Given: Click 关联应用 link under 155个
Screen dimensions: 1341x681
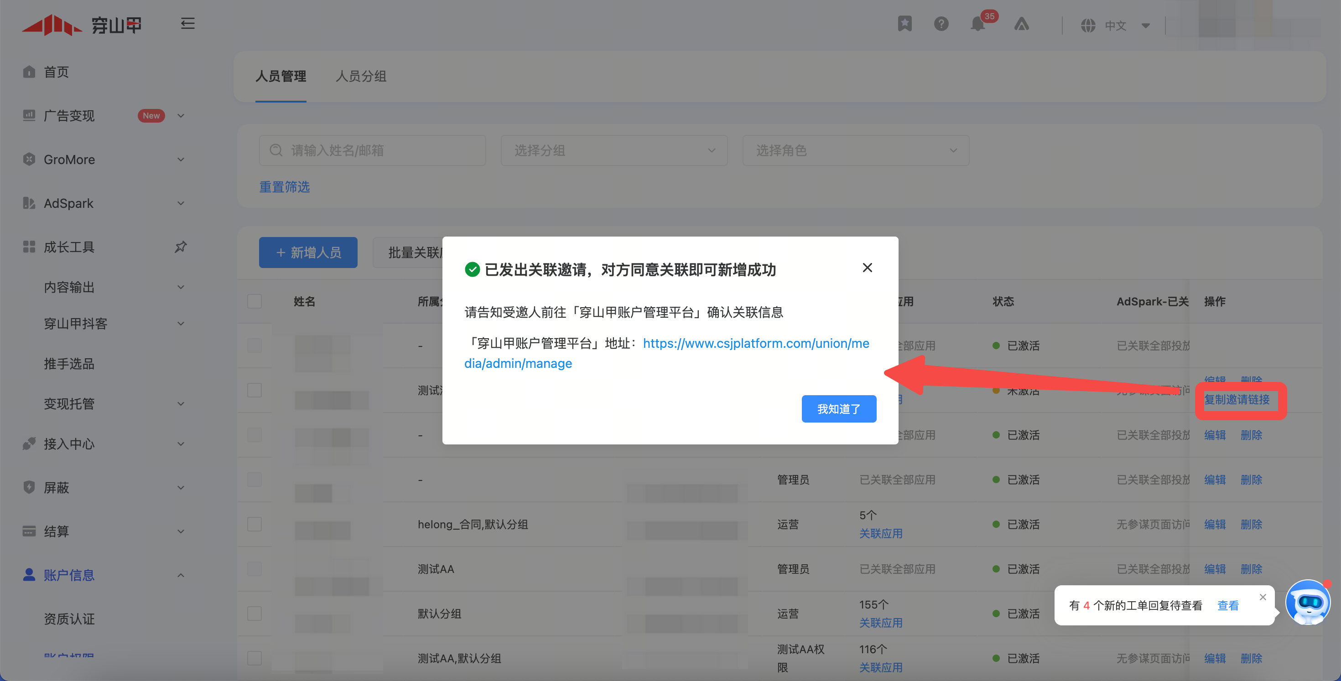Looking at the screenshot, I should pyautogui.click(x=881, y=623).
